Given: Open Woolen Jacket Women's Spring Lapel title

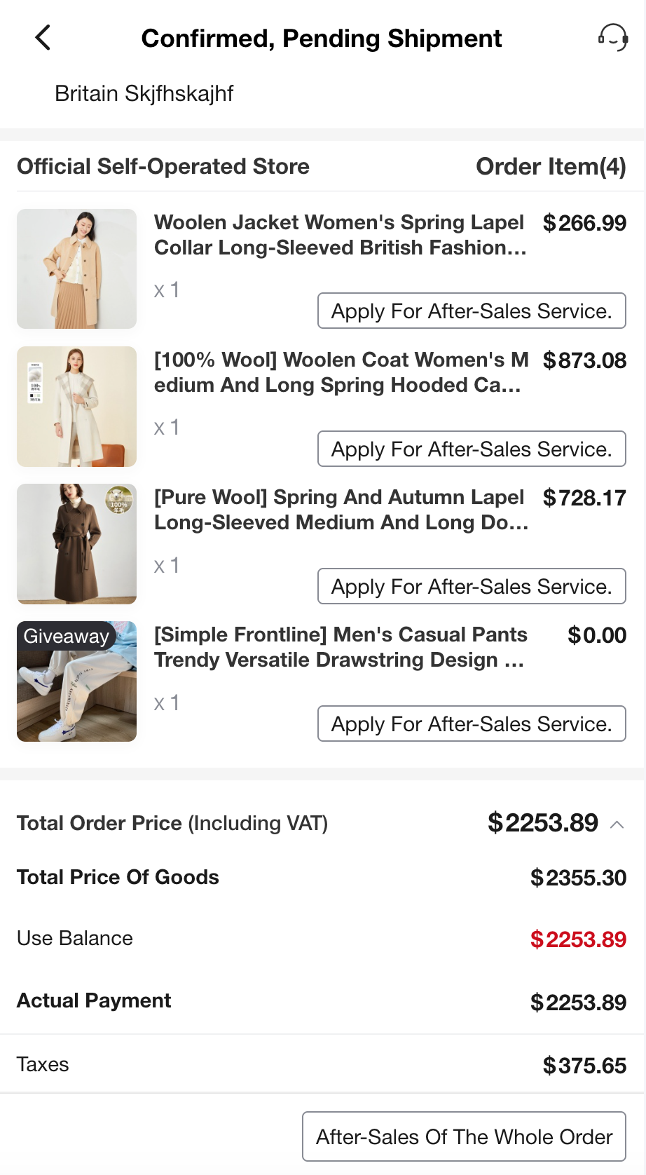Looking at the screenshot, I should [340, 235].
